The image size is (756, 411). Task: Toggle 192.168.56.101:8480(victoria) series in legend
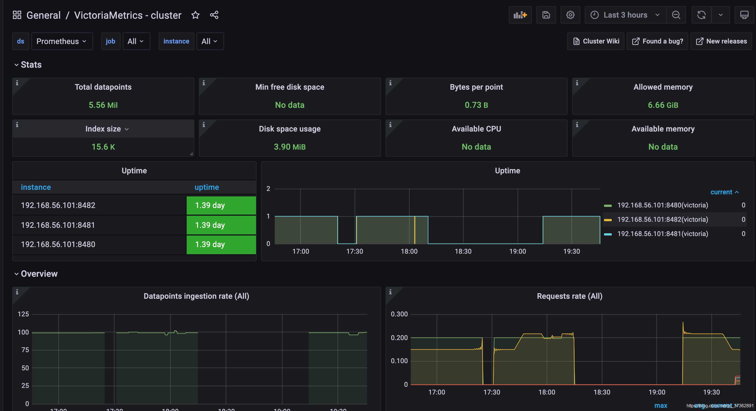[x=663, y=205]
